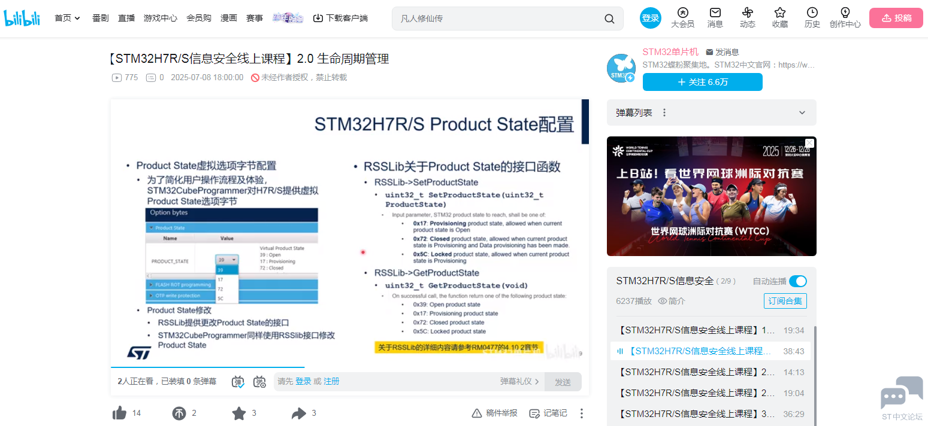This screenshot has width=928, height=426.
Task: Open the 消息 messages icon
Action: [715, 13]
